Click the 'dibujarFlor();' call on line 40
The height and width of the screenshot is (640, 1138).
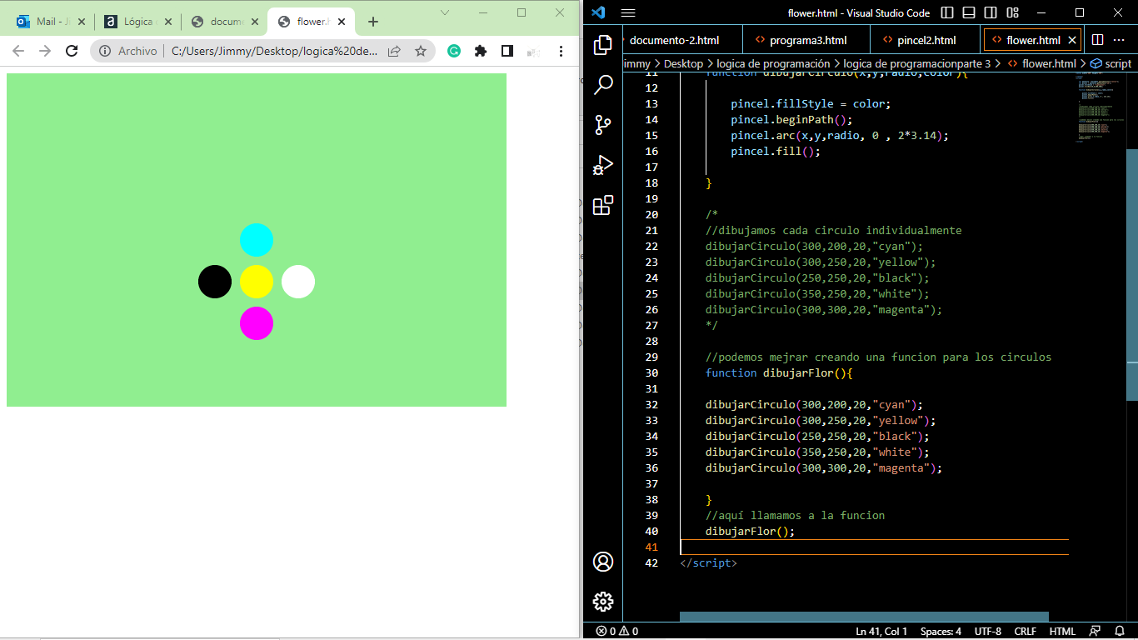tap(750, 531)
